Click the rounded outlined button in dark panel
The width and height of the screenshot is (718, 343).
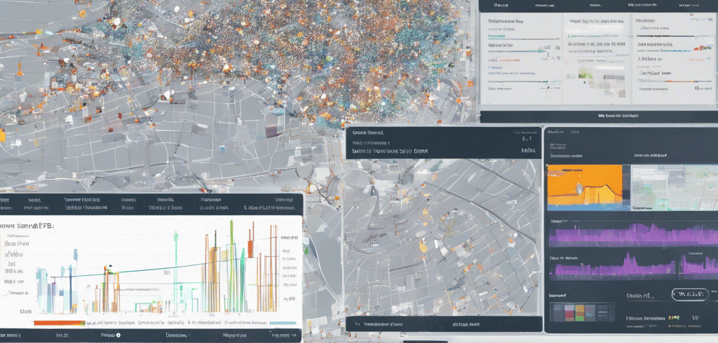coord(691,295)
